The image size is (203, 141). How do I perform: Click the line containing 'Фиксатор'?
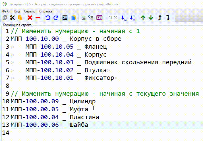[70, 78]
